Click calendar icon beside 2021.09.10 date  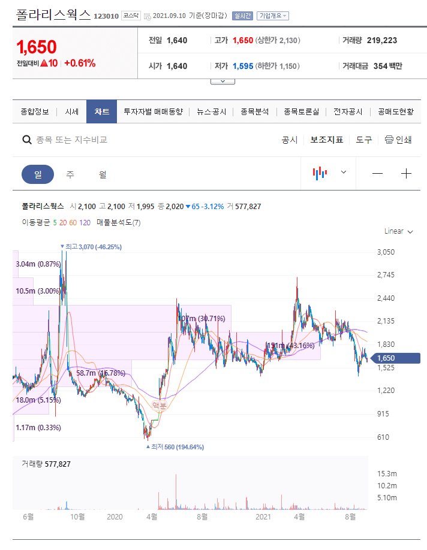(x=148, y=16)
